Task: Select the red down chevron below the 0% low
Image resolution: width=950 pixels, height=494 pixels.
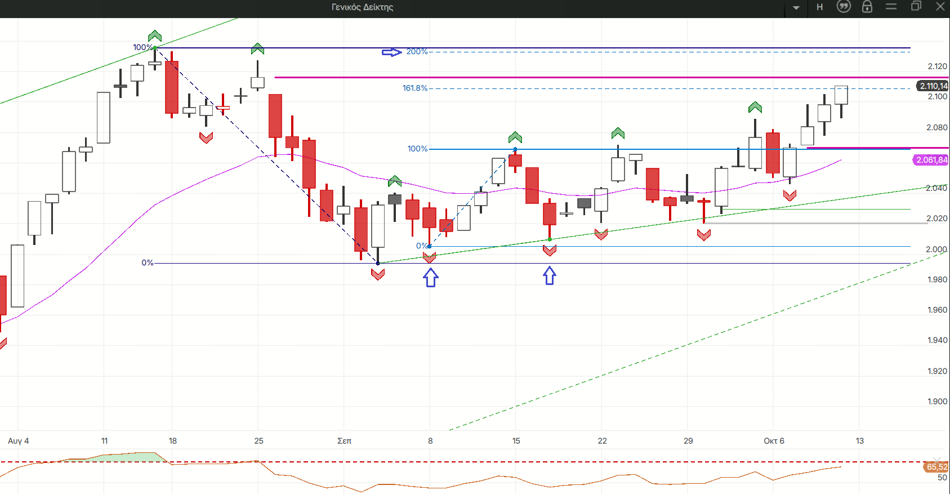Action: click(x=378, y=274)
